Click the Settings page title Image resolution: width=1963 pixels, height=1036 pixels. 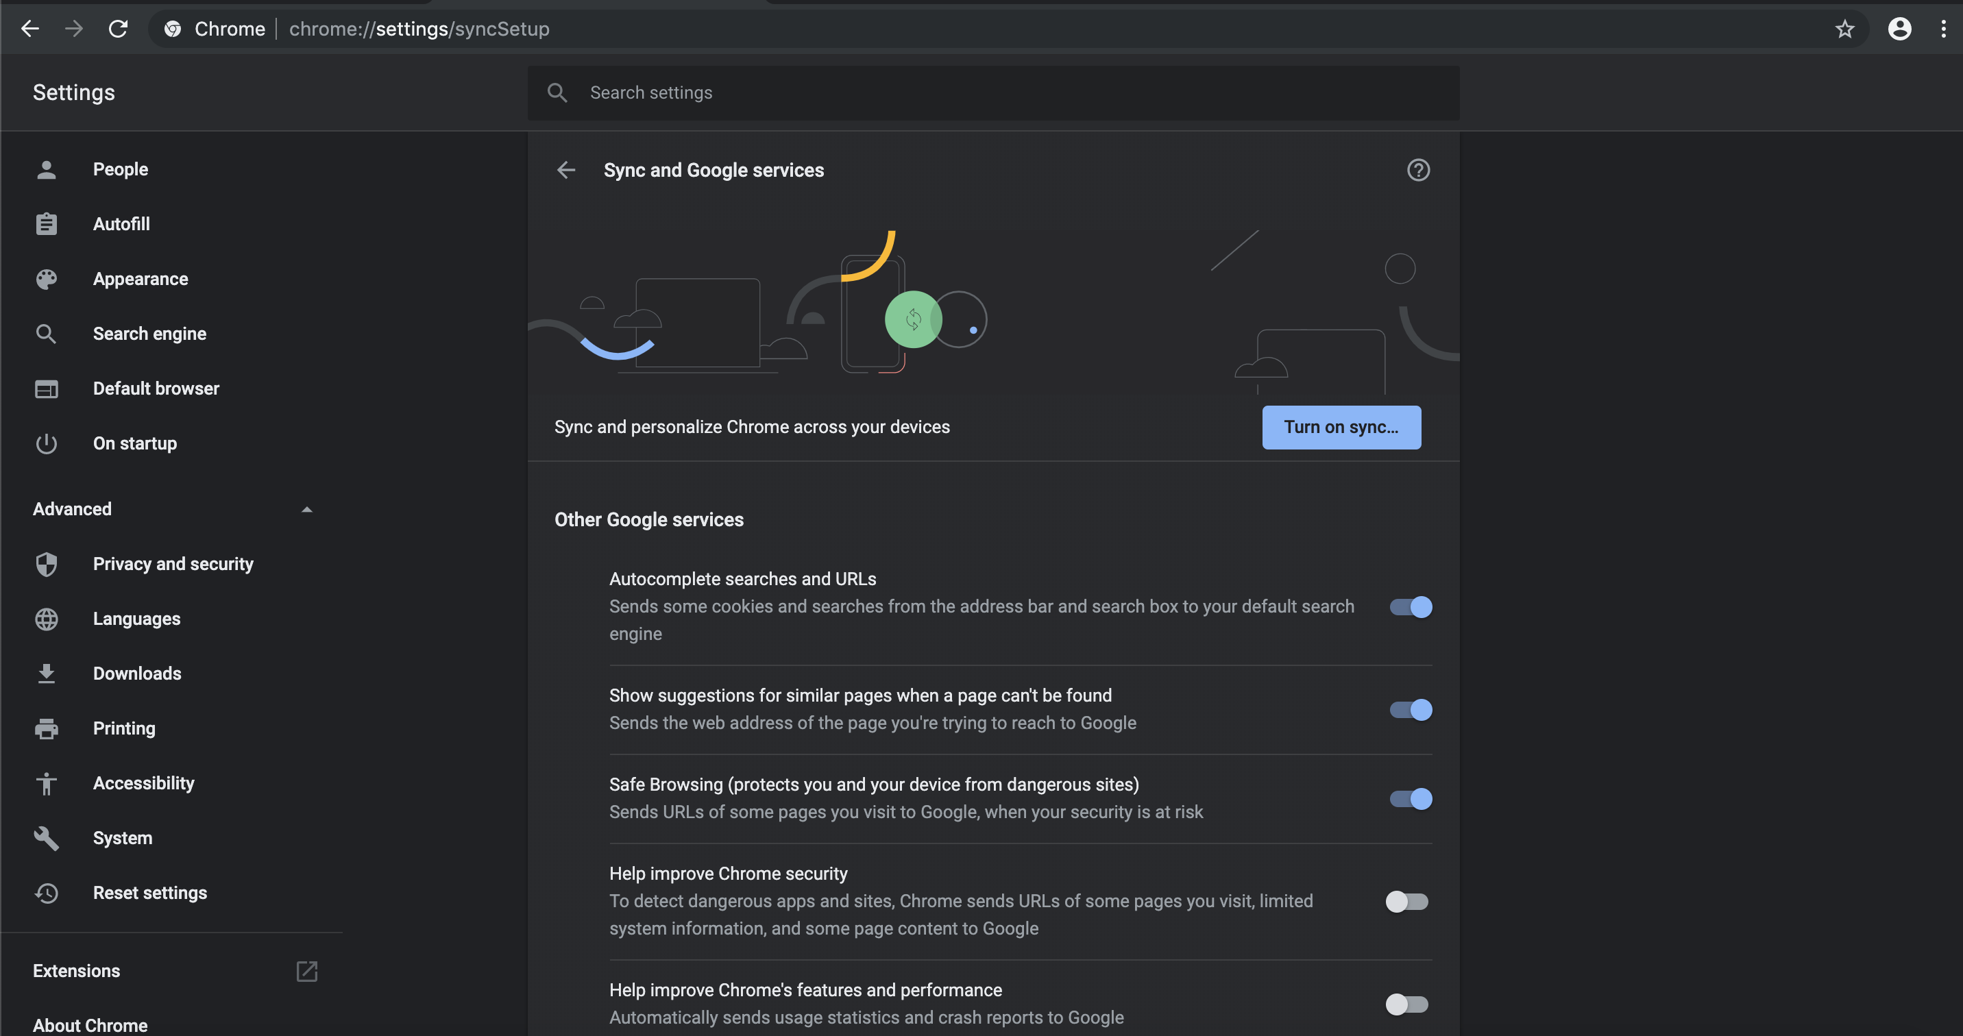(74, 93)
